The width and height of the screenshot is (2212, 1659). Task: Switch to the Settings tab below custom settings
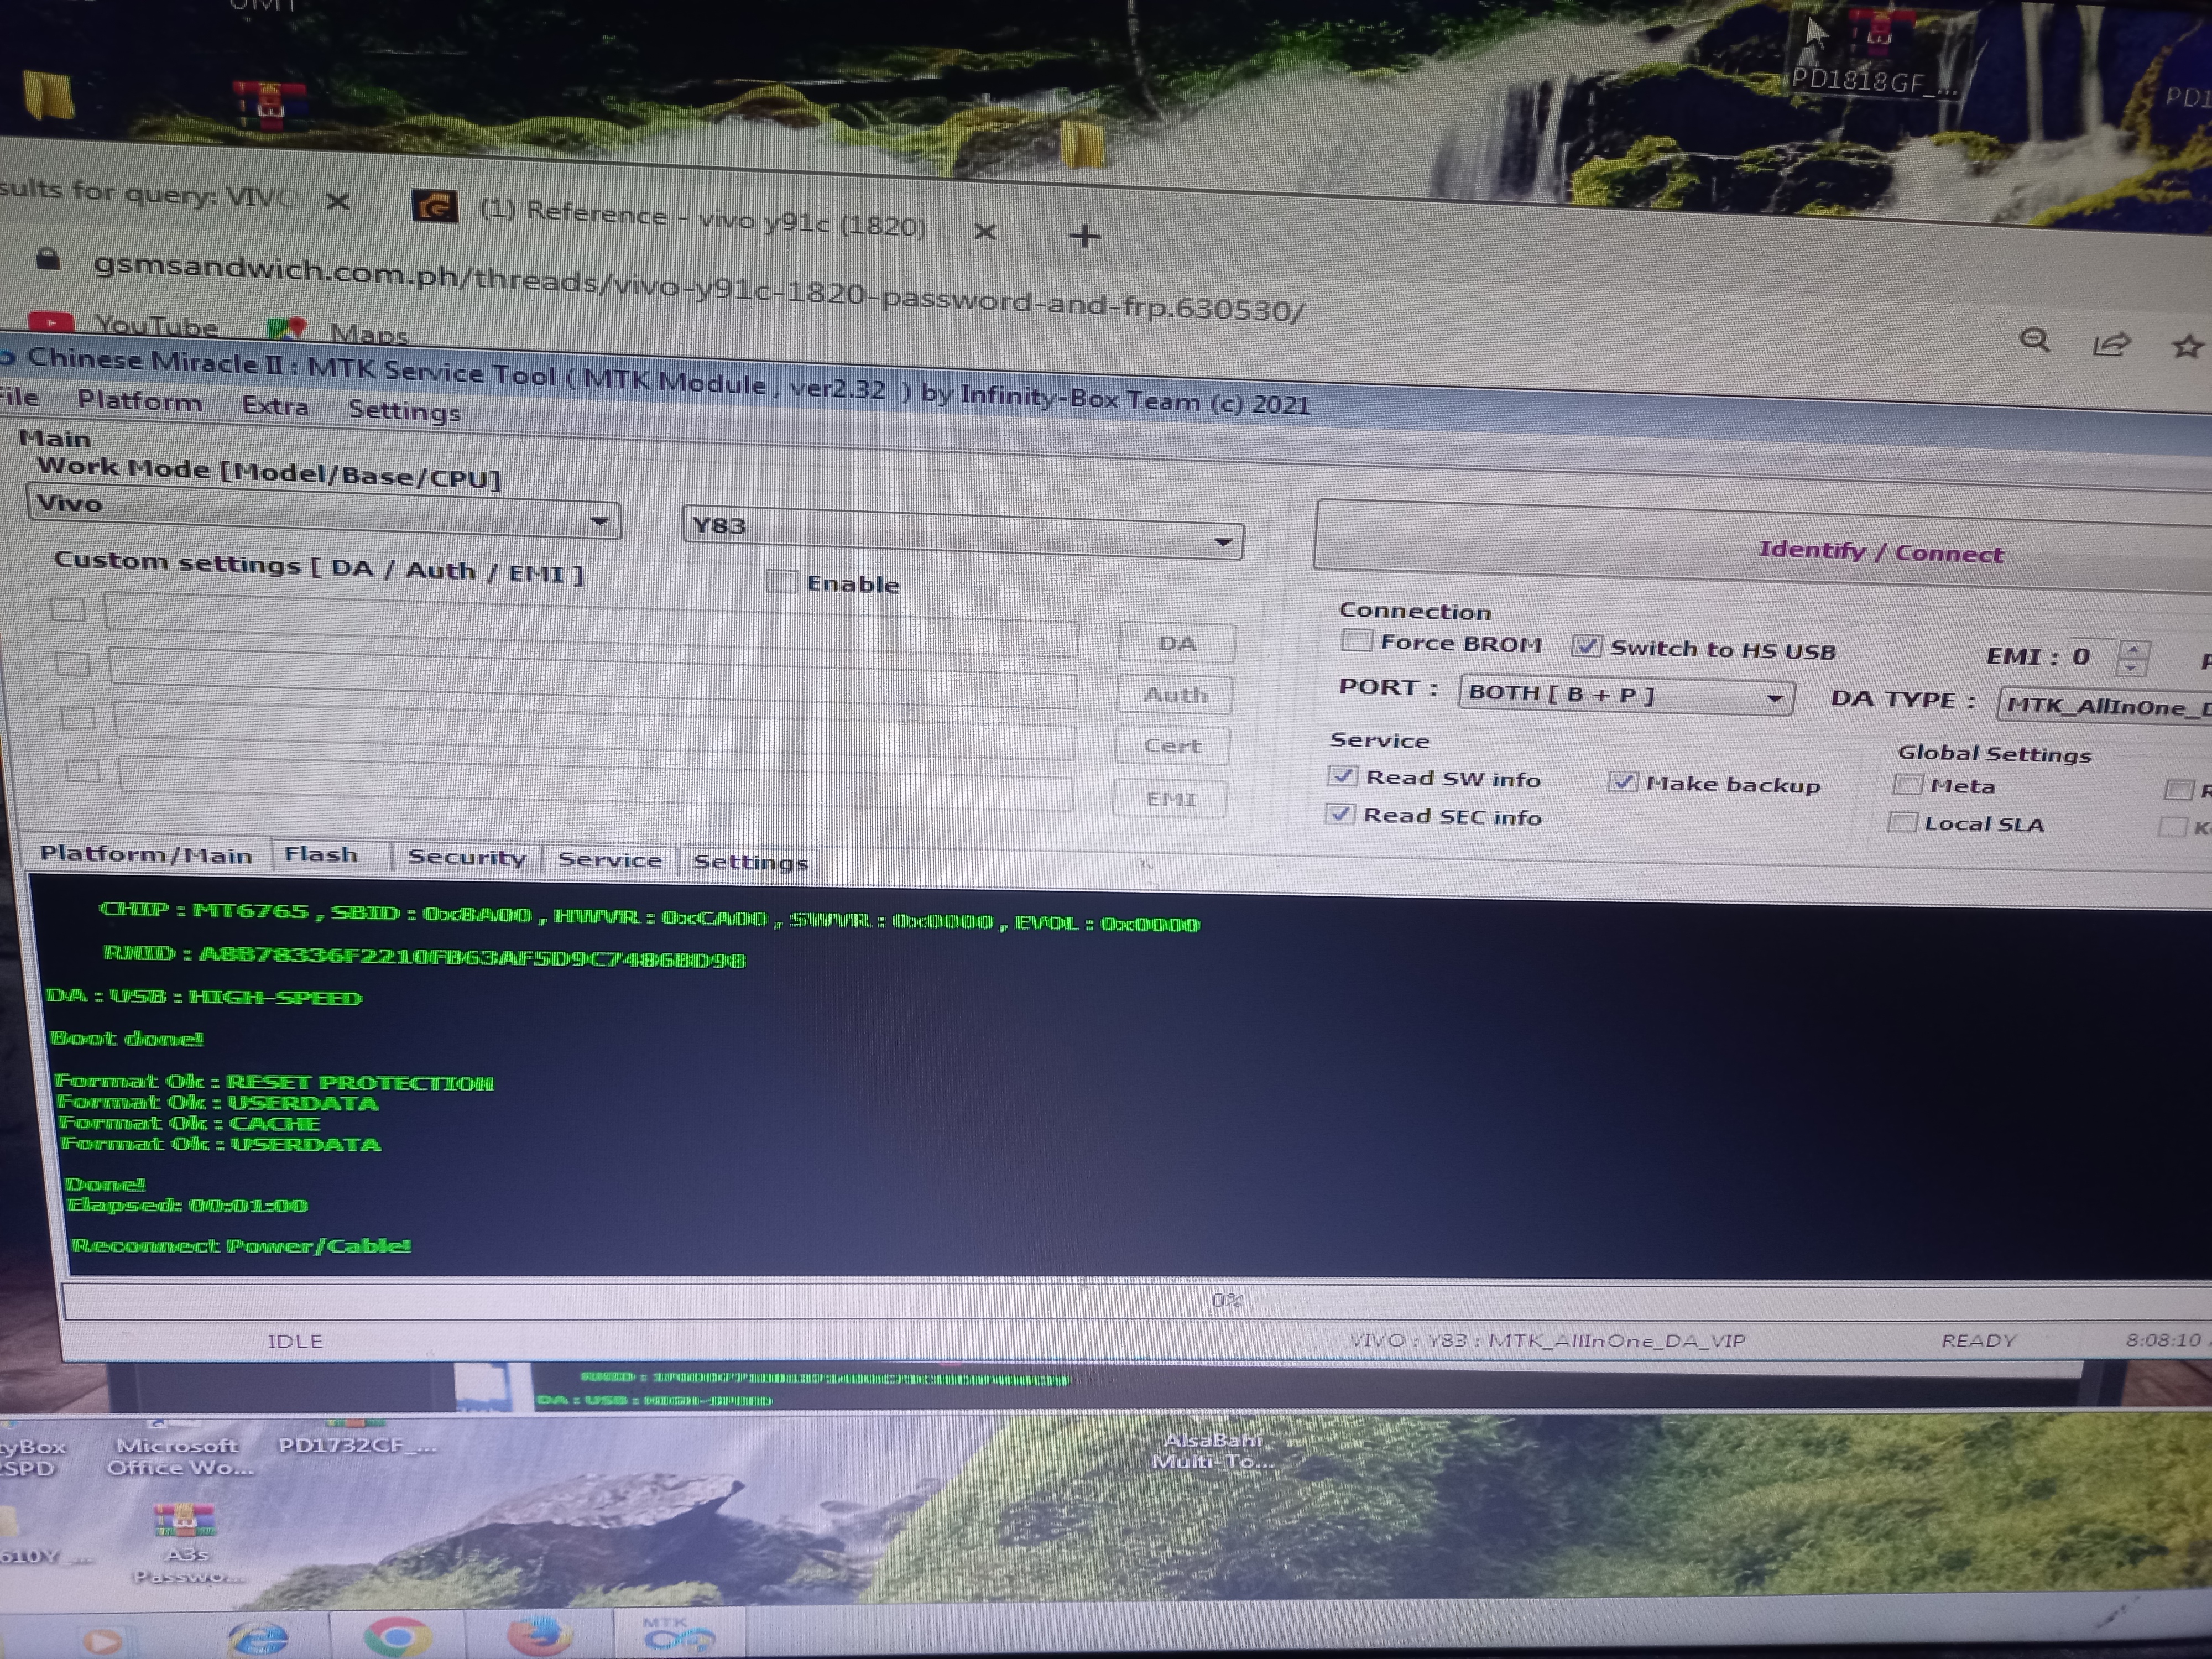click(750, 862)
